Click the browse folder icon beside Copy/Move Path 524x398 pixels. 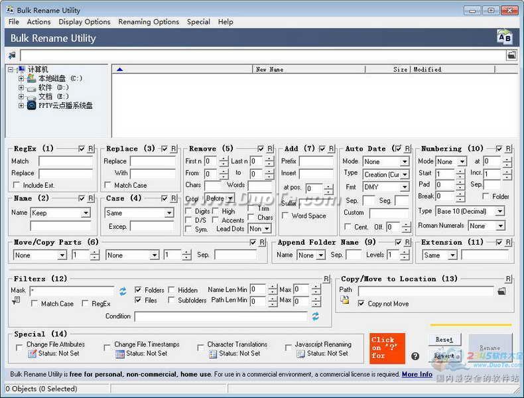pyautogui.click(x=502, y=291)
